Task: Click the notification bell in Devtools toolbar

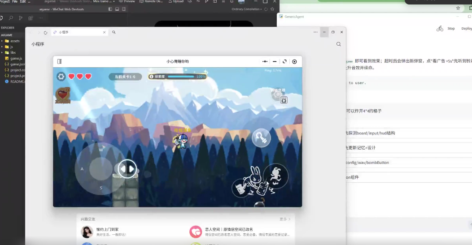Action: coord(232,1)
